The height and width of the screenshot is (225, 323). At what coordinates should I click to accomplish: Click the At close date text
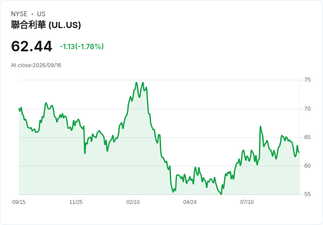[36, 65]
